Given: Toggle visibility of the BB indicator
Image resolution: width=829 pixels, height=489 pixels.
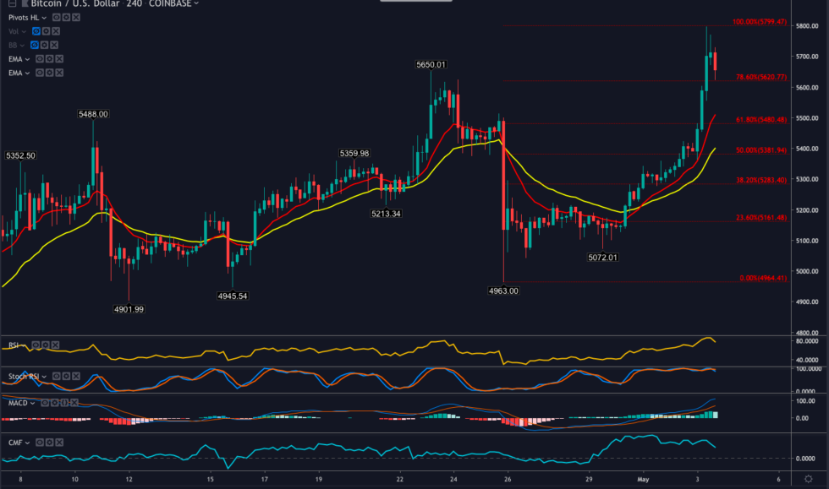Looking at the screenshot, I should 35,46.
